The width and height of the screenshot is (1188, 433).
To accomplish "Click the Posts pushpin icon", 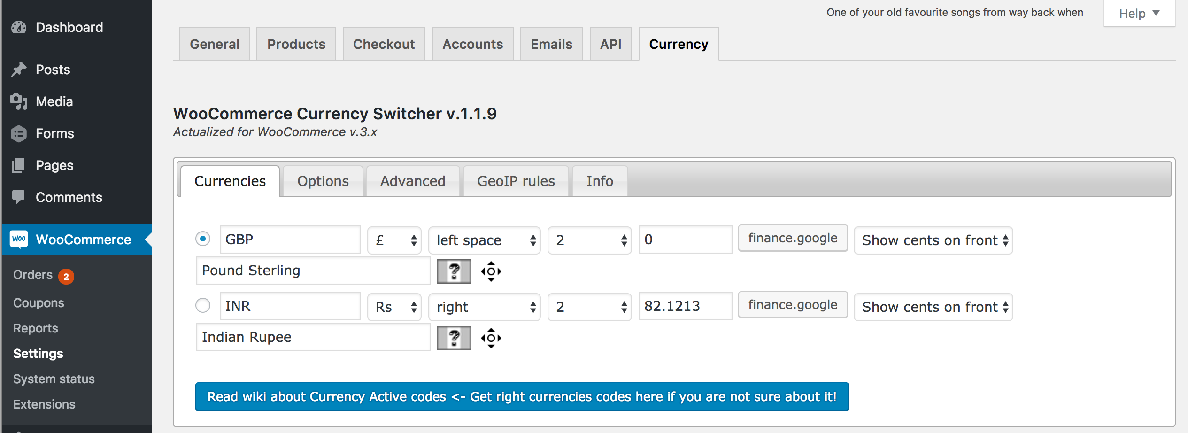I will 19,70.
